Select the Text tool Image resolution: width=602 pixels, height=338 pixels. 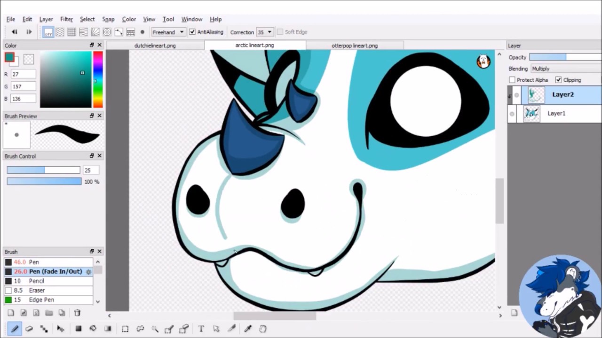[x=201, y=329]
